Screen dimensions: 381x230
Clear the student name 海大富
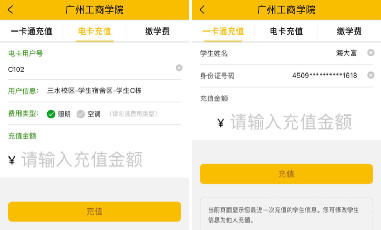[x=370, y=53]
